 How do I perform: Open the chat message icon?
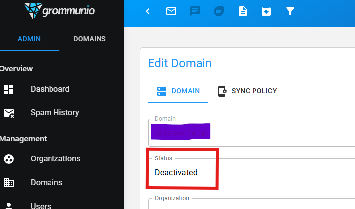(x=195, y=11)
